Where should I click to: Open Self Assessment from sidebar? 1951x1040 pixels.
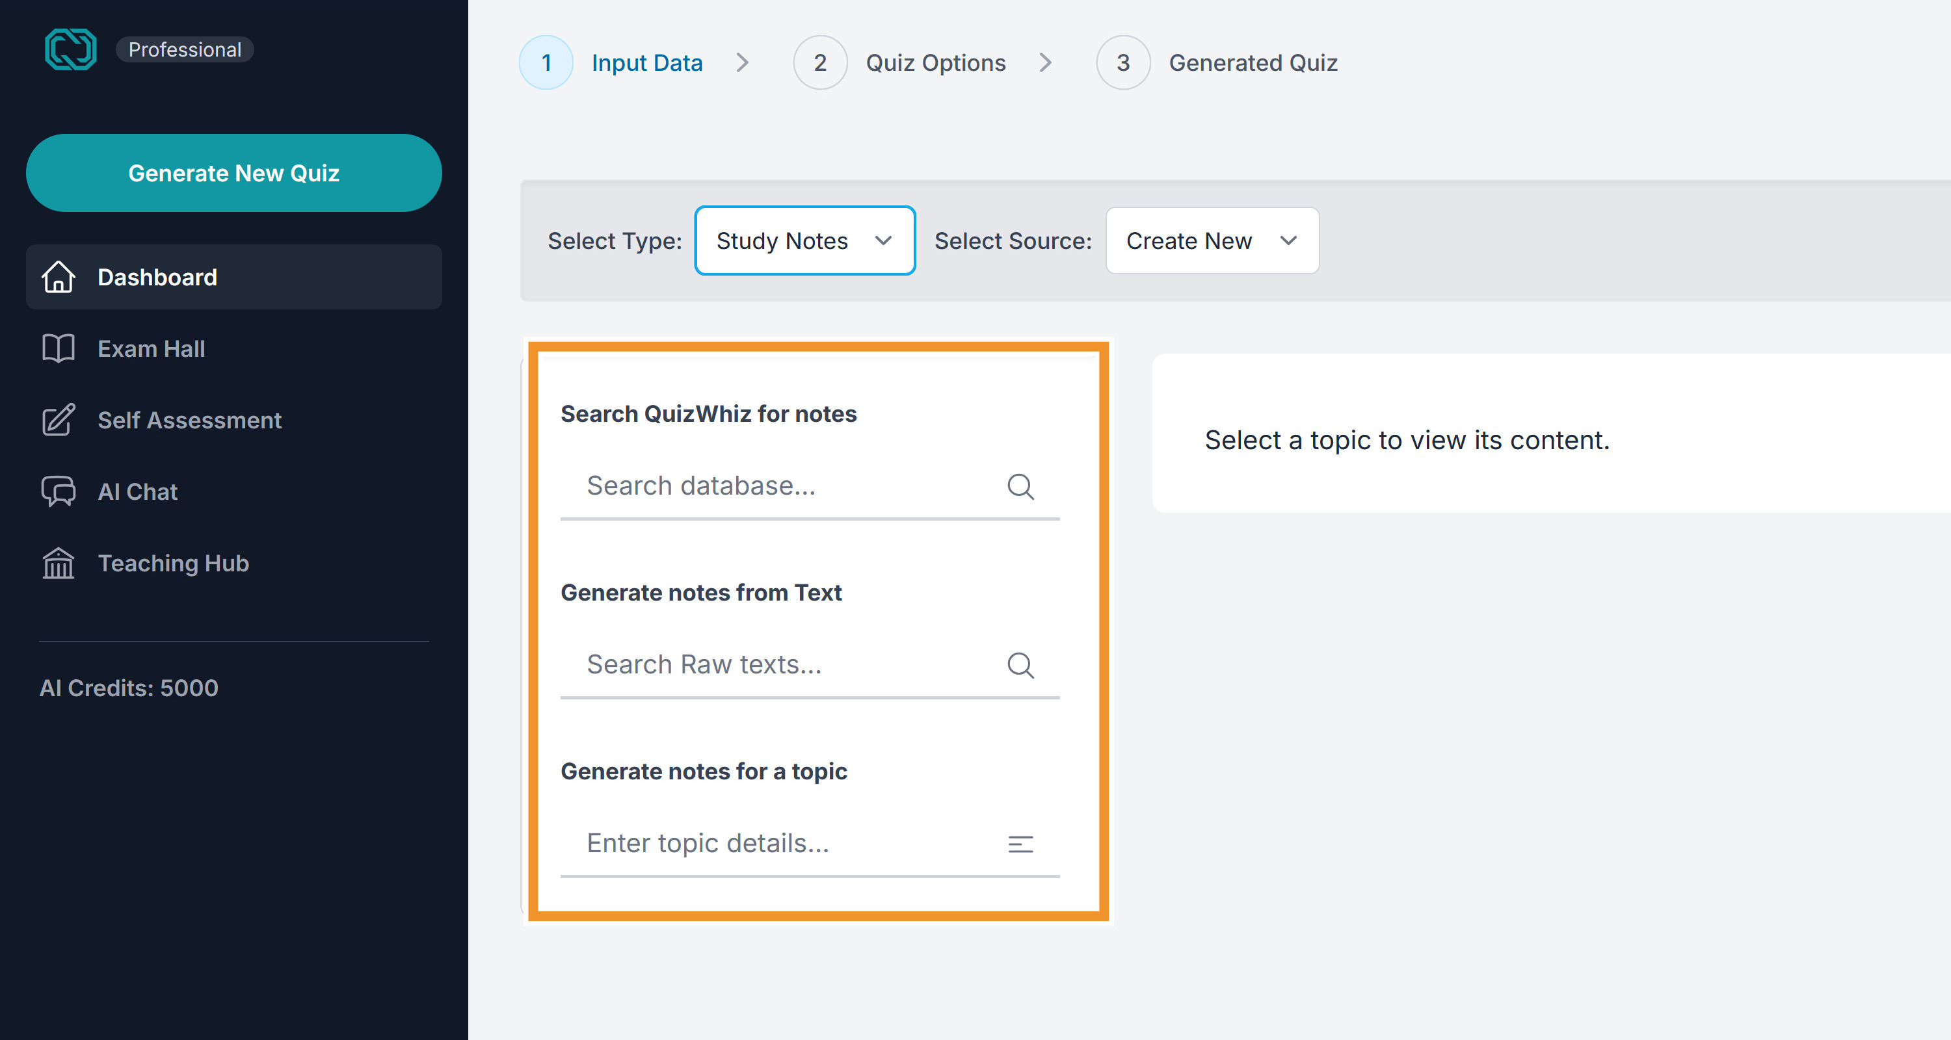(x=234, y=420)
